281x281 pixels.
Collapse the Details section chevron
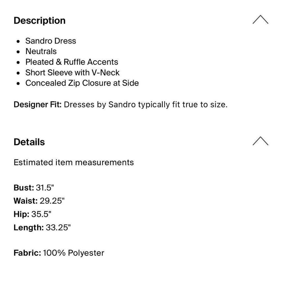tap(260, 141)
